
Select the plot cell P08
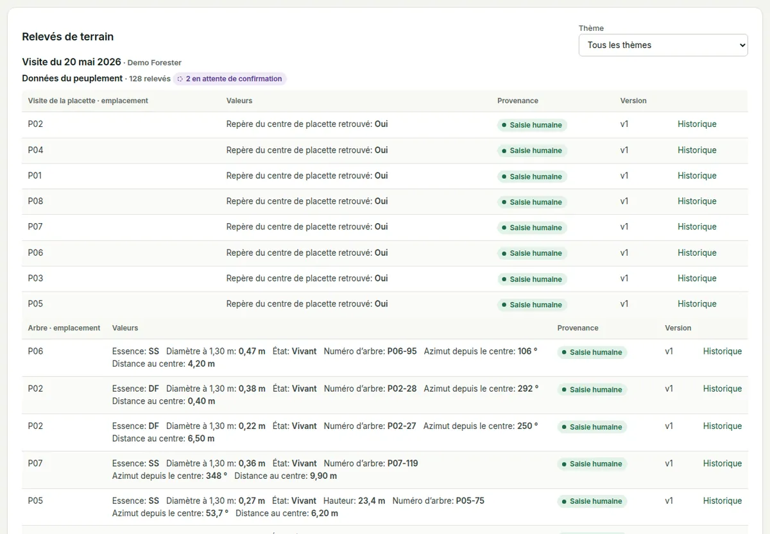[x=36, y=201]
